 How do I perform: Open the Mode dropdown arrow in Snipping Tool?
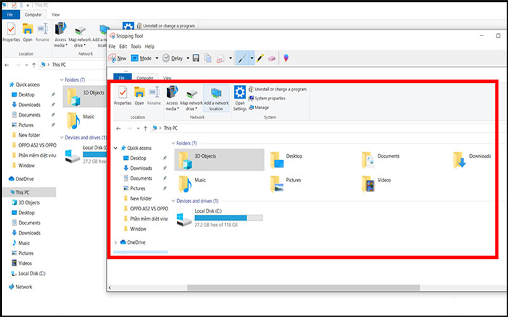[157, 58]
